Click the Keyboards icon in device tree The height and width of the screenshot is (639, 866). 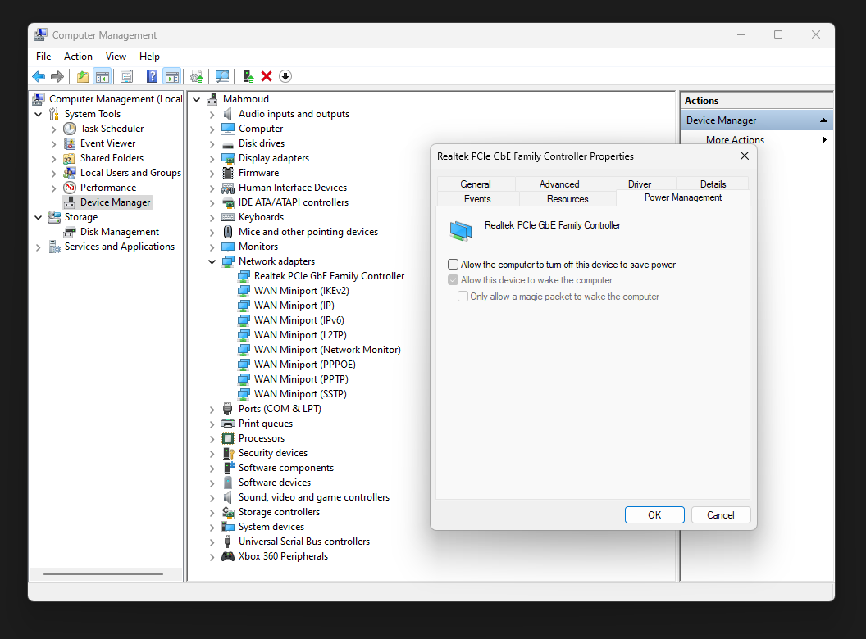coord(227,217)
